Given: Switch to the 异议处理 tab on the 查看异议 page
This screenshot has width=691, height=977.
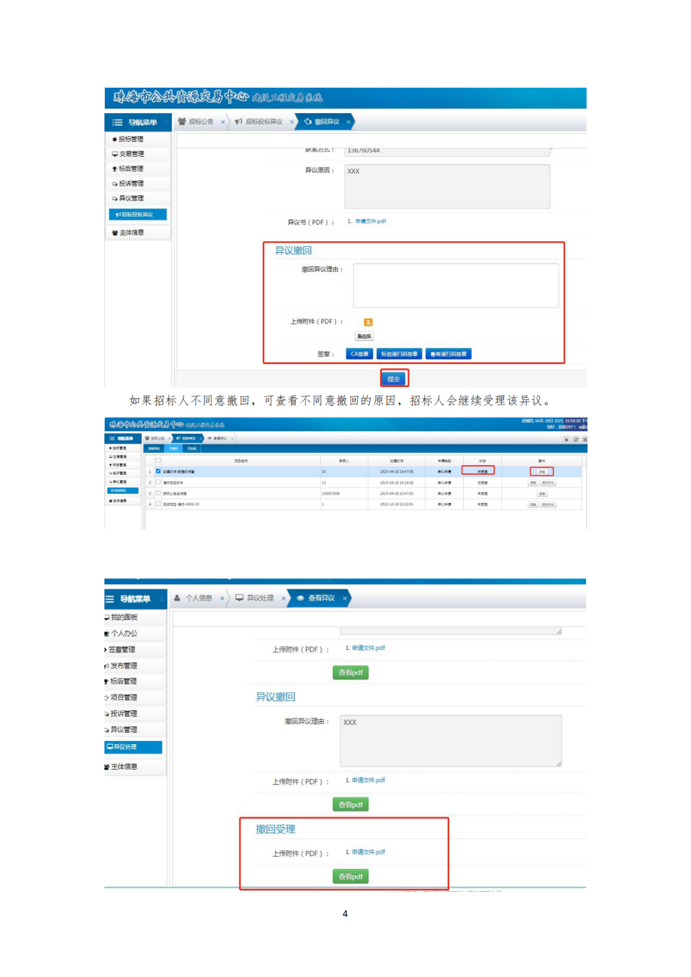Looking at the screenshot, I should pyautogui.click(x=260, y=598).
